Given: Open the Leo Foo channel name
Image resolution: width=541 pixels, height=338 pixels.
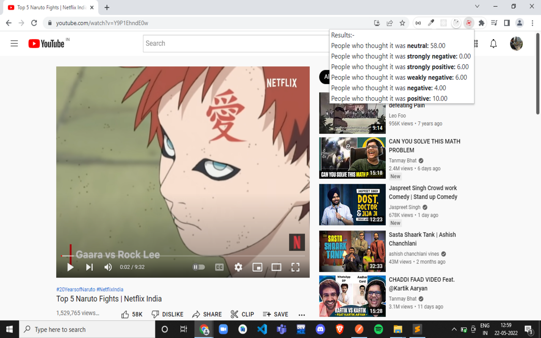Looking at the screenshot, I should coord(397,116).
